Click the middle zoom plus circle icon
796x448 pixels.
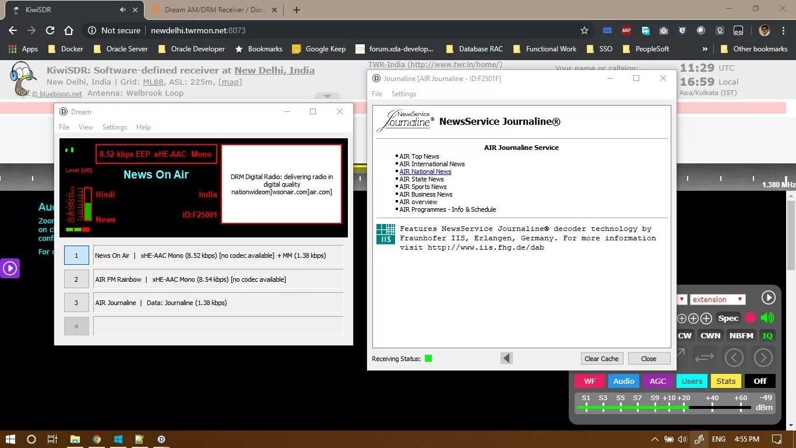(693, 318)
